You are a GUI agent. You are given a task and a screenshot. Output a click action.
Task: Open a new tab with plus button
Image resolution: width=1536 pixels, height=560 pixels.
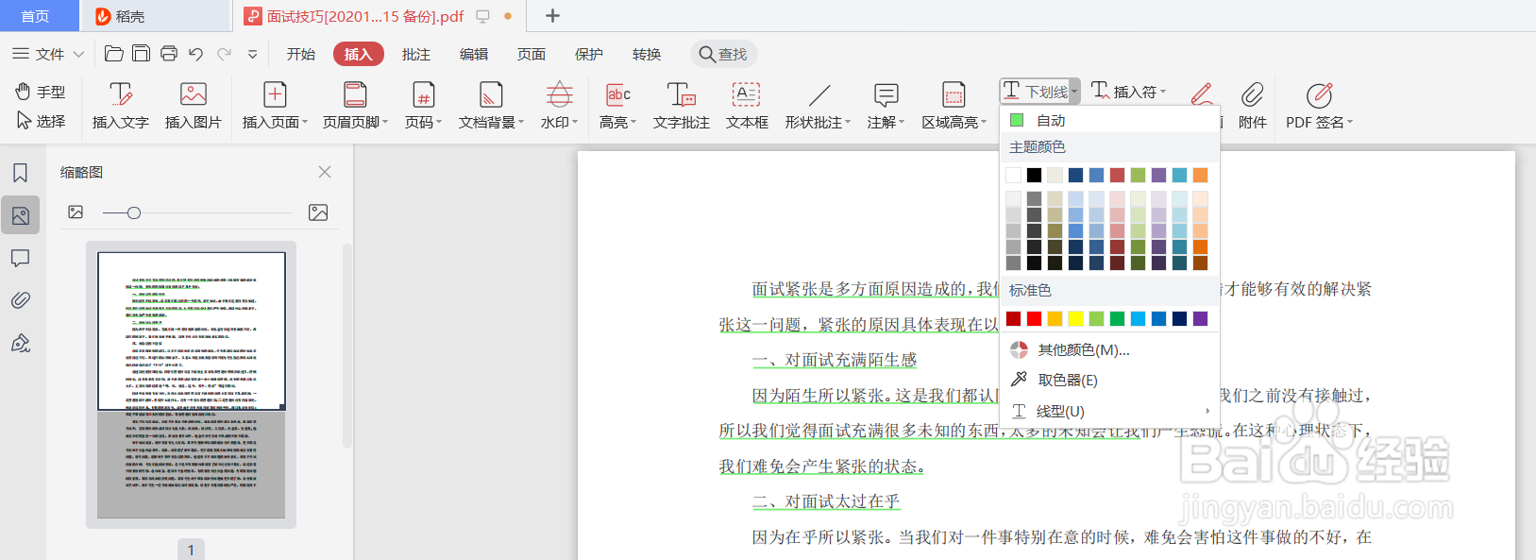point(553,16)
